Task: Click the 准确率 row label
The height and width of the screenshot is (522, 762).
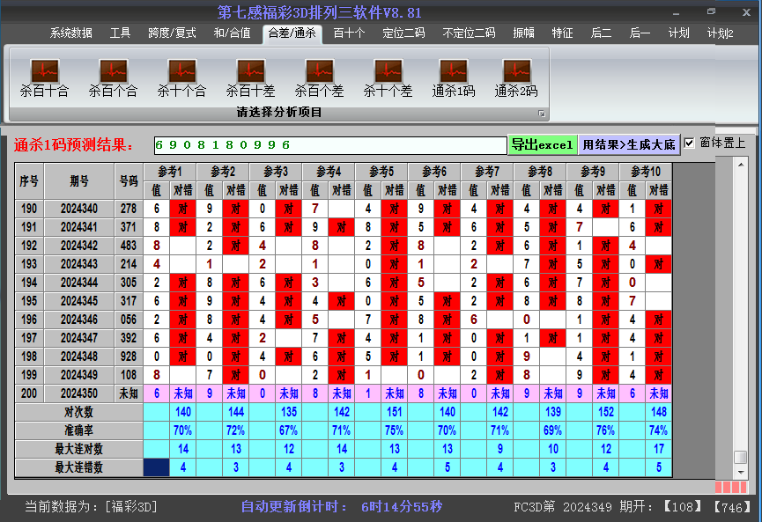Action: pos(78,430)
